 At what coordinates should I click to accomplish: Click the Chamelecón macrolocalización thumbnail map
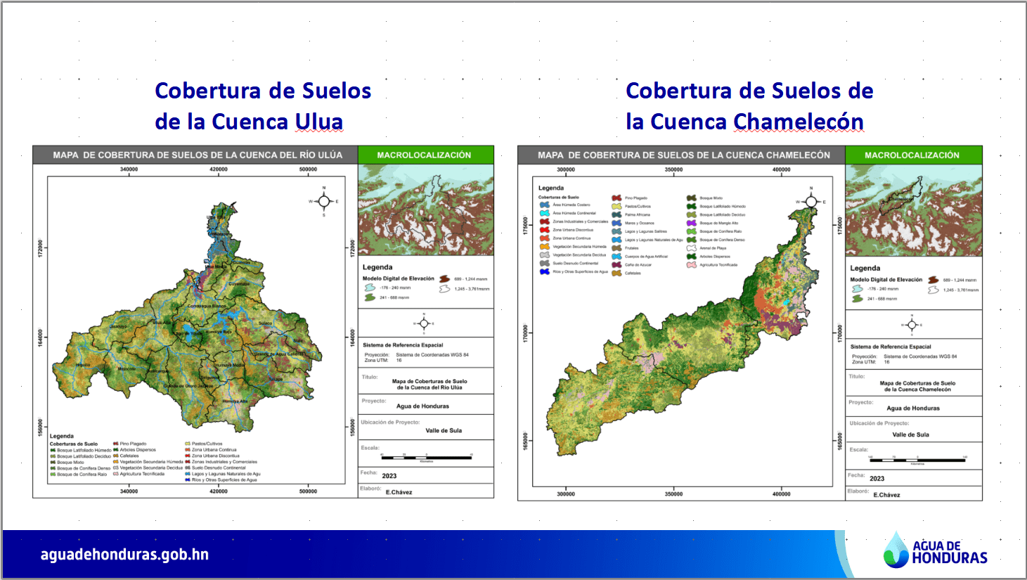click(x=913, y=210)
